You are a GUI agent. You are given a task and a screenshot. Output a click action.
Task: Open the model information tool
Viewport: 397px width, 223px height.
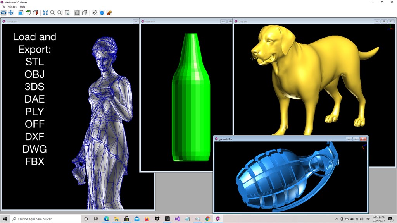(101, 13)
